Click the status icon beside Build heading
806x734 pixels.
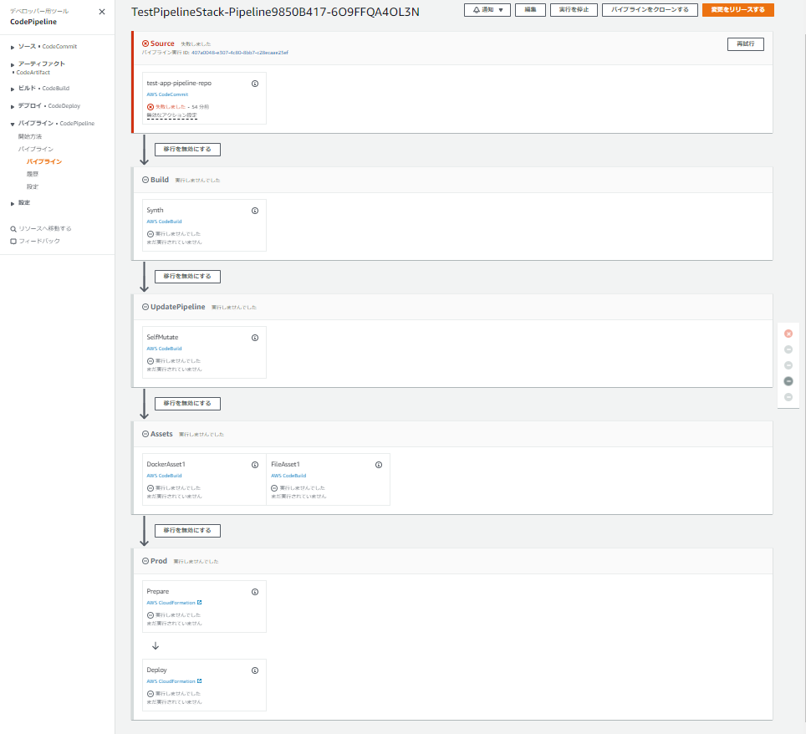pyautogui.click(x=145, y=180)
